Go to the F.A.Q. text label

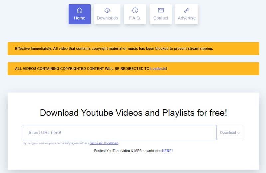[x=135, y=18]
